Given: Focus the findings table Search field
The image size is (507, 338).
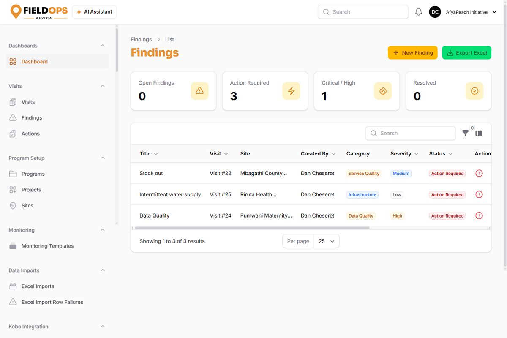Looking at the screenshot, I should pyautogui.click(x=411, y=133).
